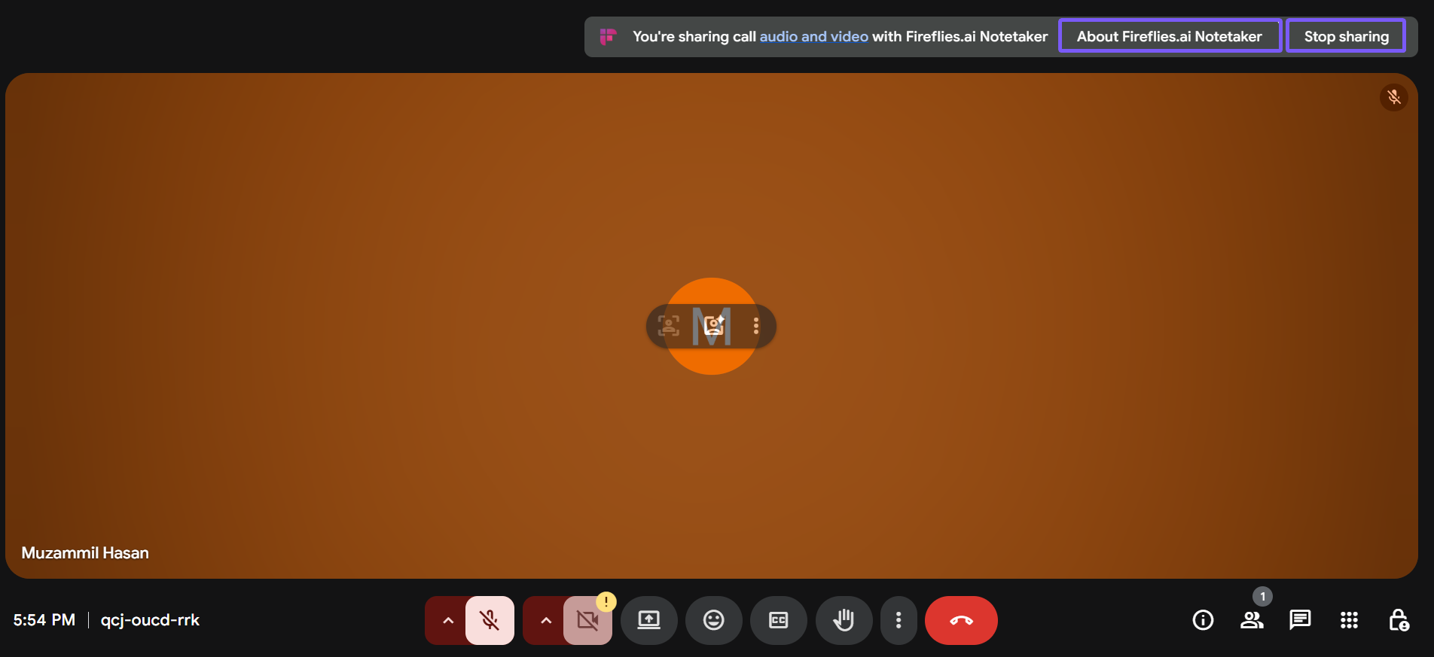
Task: Open the meeting details info icon
Action: point(1203,620)
